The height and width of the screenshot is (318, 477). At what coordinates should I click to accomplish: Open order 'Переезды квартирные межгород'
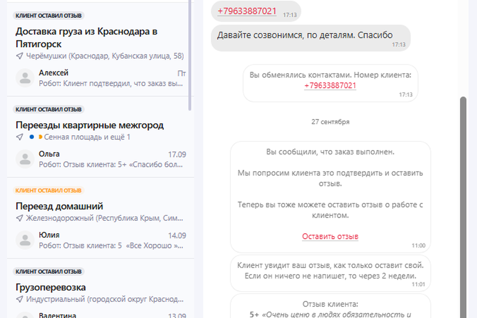(90, 125)
